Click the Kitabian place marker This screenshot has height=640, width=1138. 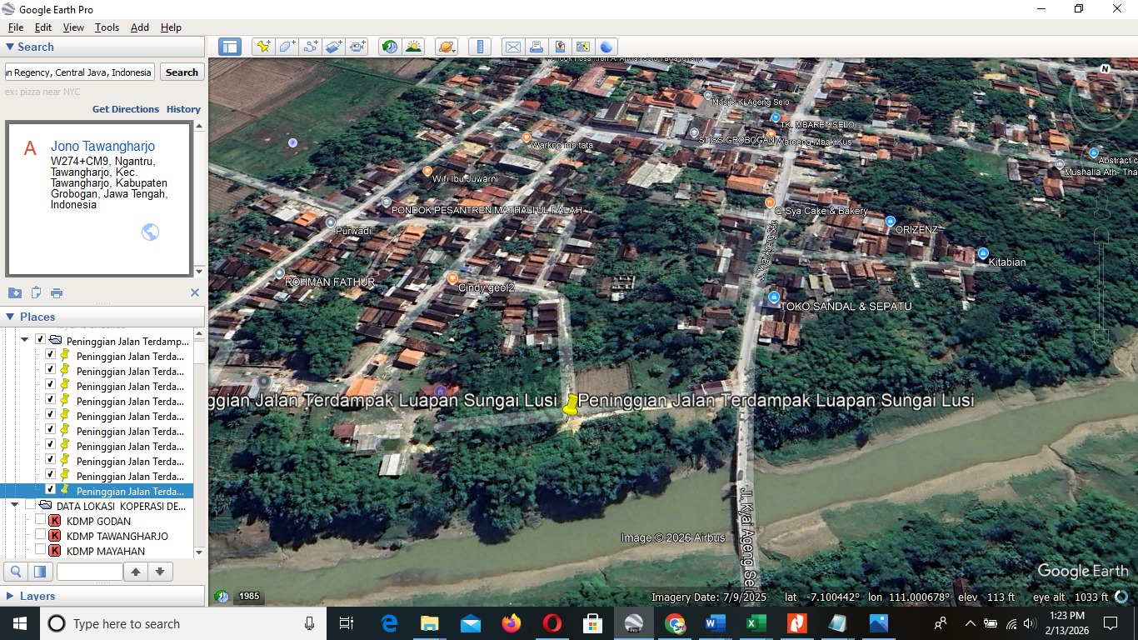coord(983,253)
